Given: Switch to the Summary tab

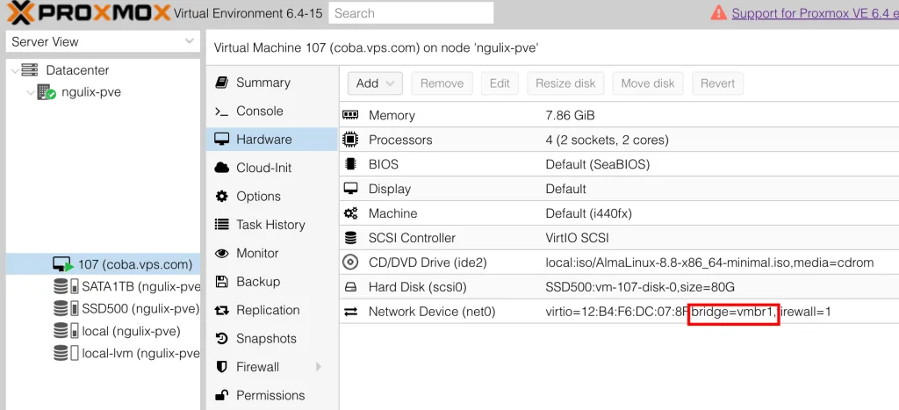Looking at the screenshot, I should click(263, 83).
